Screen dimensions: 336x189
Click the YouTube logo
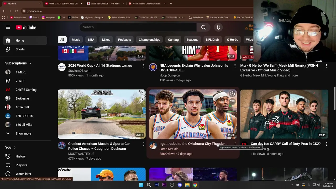click(26, 28)
